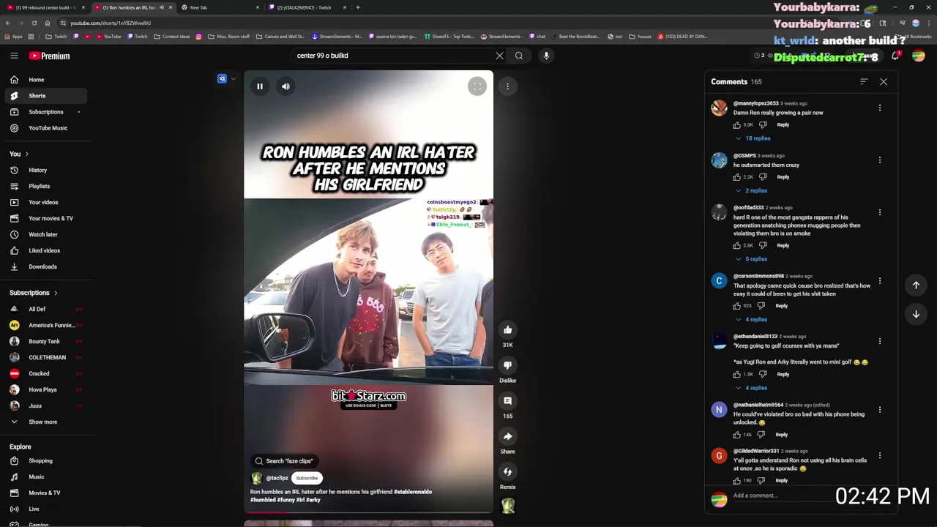Open the Short's sound thumbnail
Screen dimensions: 937x527
tap(507, 505)
